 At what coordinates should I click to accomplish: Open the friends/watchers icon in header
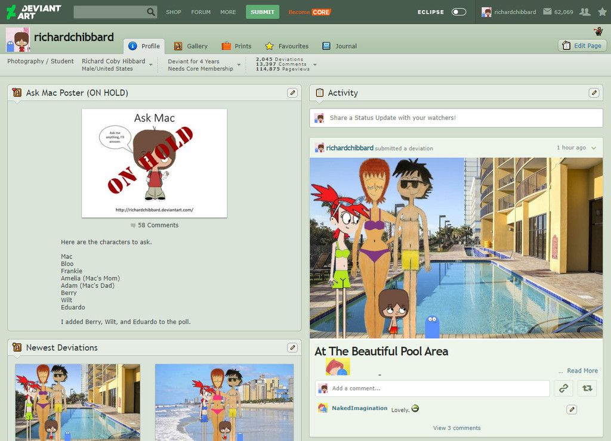tap(585, 12)
